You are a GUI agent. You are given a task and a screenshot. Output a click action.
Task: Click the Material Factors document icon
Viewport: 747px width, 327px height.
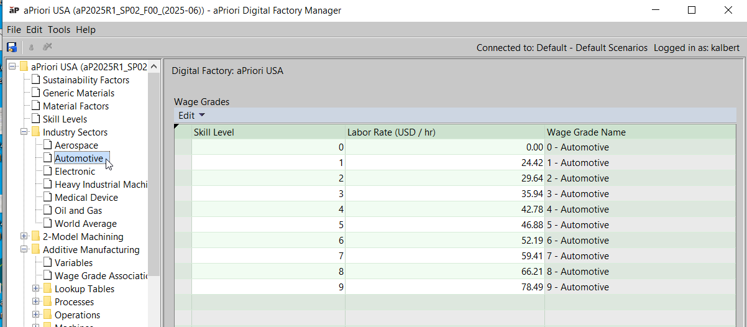click(35, 106)
